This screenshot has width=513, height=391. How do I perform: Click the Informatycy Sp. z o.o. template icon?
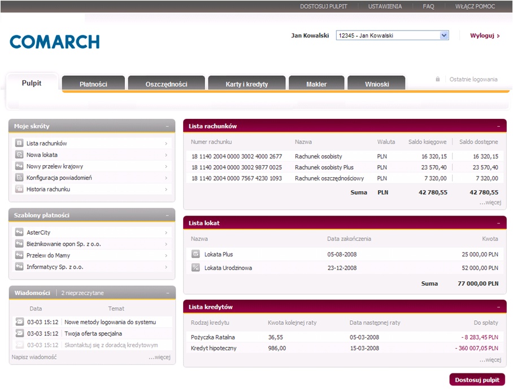(19, 267)
